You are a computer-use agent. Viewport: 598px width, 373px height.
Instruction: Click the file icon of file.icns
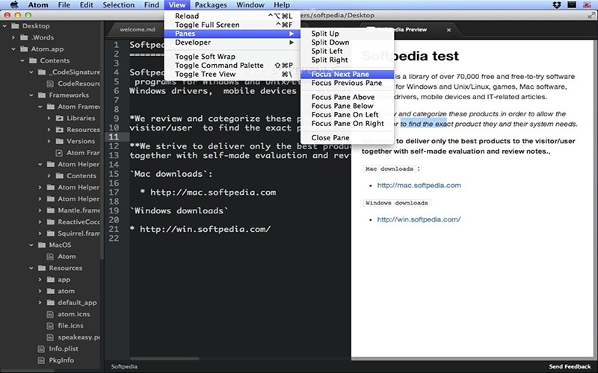pyautogui.click(x=50, y=325)
